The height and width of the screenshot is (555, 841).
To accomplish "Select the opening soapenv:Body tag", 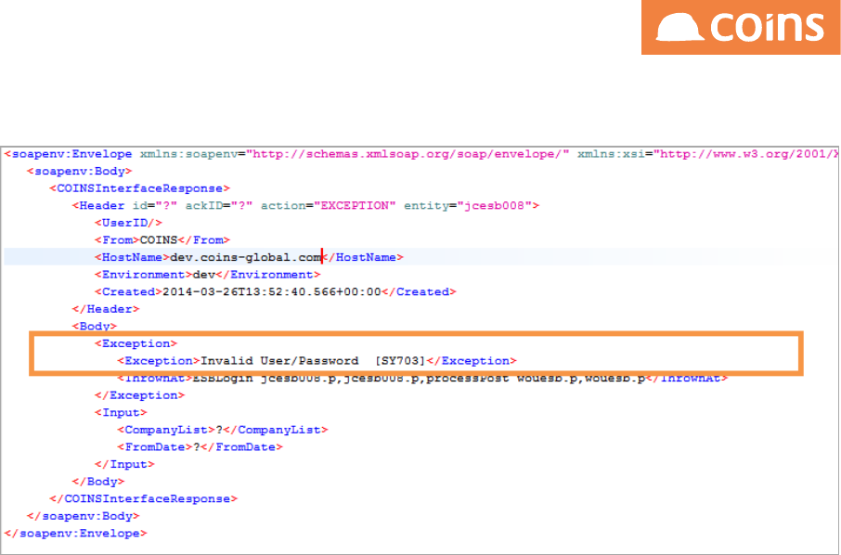I will point(80,172).
